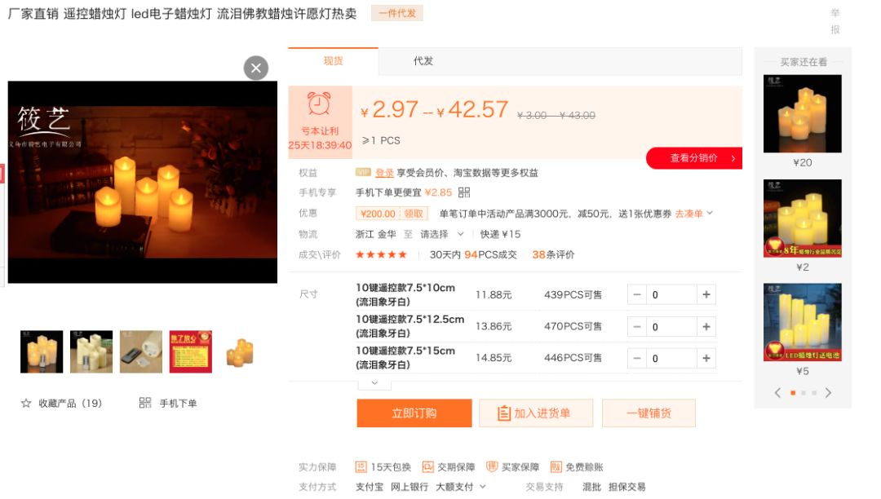The image size is (881, 499).
Task: Type in the 7.5*10cm quantity field
Action: tap(671, 295)
